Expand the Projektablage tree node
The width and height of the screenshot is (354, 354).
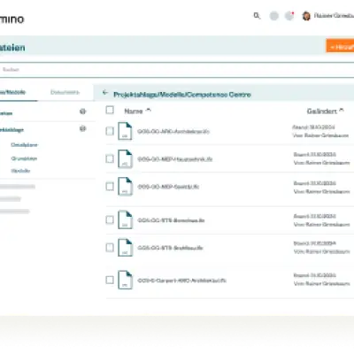pos(12,130)
